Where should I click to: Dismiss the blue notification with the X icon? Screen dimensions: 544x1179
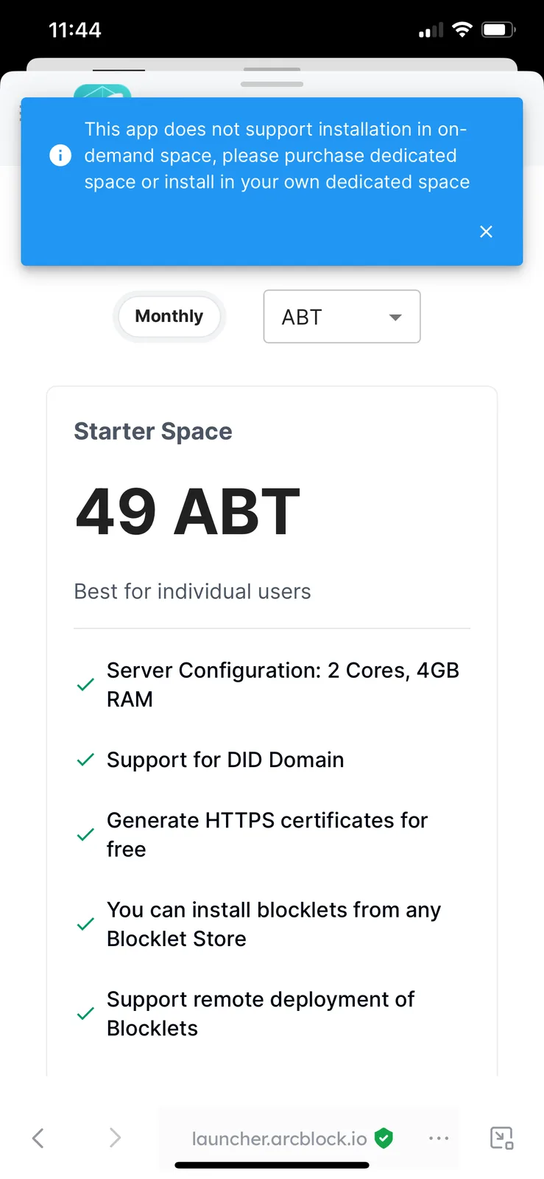tap(486, 231)
